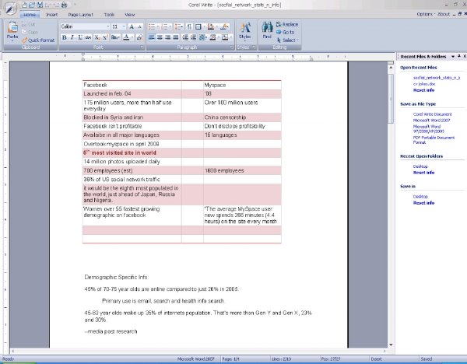467x364 pixels.
Task: Click Desktop under Recent Open Folders
Action: (x=420, y=166)
